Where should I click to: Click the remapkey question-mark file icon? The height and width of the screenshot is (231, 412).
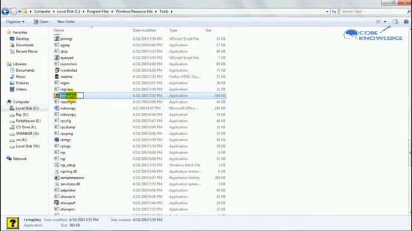(57, 96)
